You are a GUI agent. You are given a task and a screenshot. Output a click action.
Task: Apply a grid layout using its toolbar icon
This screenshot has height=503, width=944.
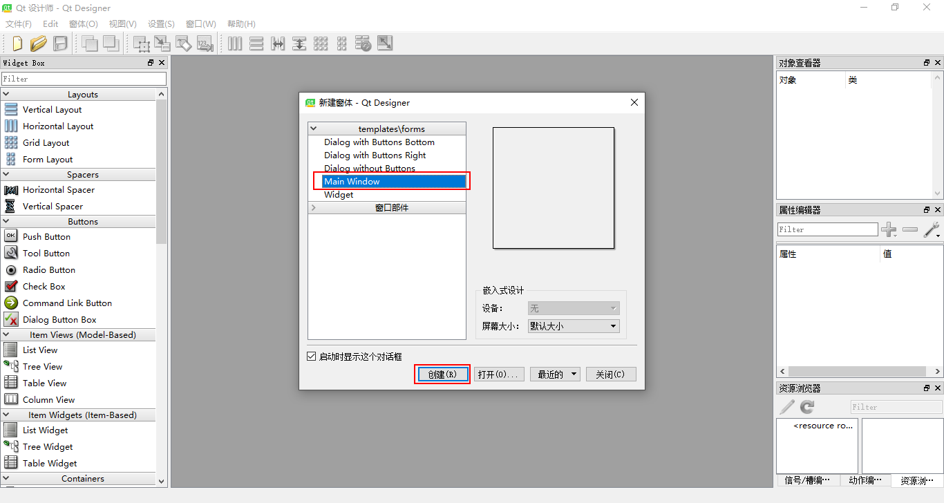tap(321, 43)
